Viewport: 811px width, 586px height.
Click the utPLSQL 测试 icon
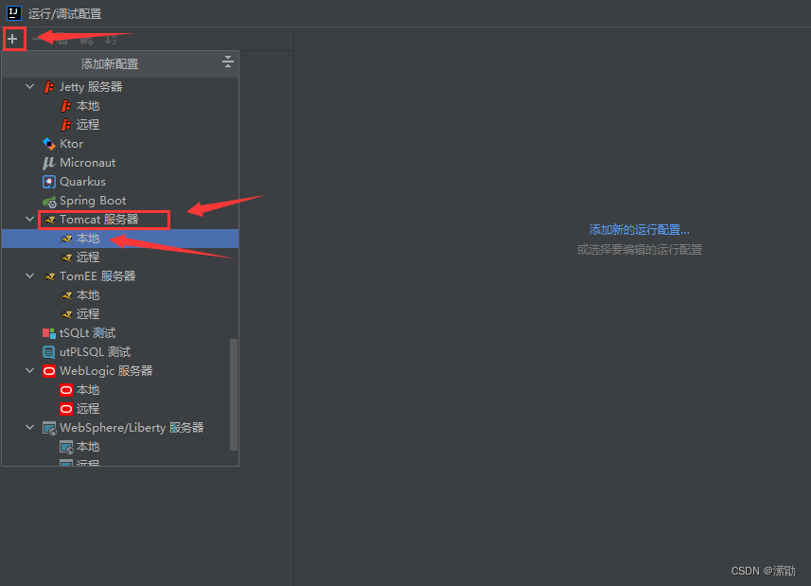click(49, 352)
